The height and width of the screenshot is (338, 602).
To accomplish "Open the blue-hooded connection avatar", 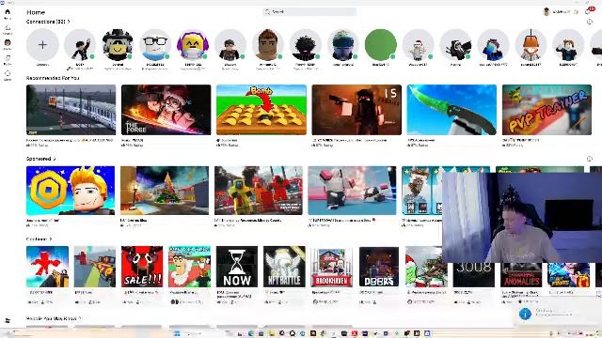I will point(343,45).
